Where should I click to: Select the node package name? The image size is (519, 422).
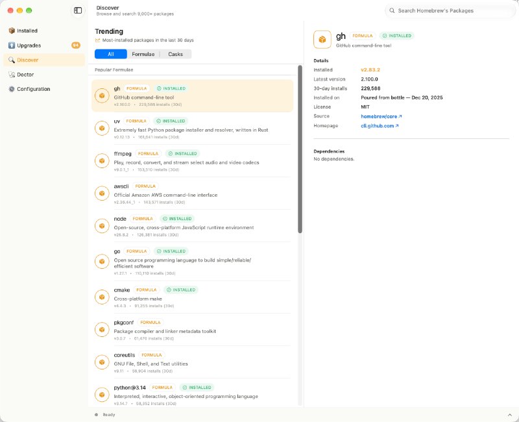[x=120, y=219]
